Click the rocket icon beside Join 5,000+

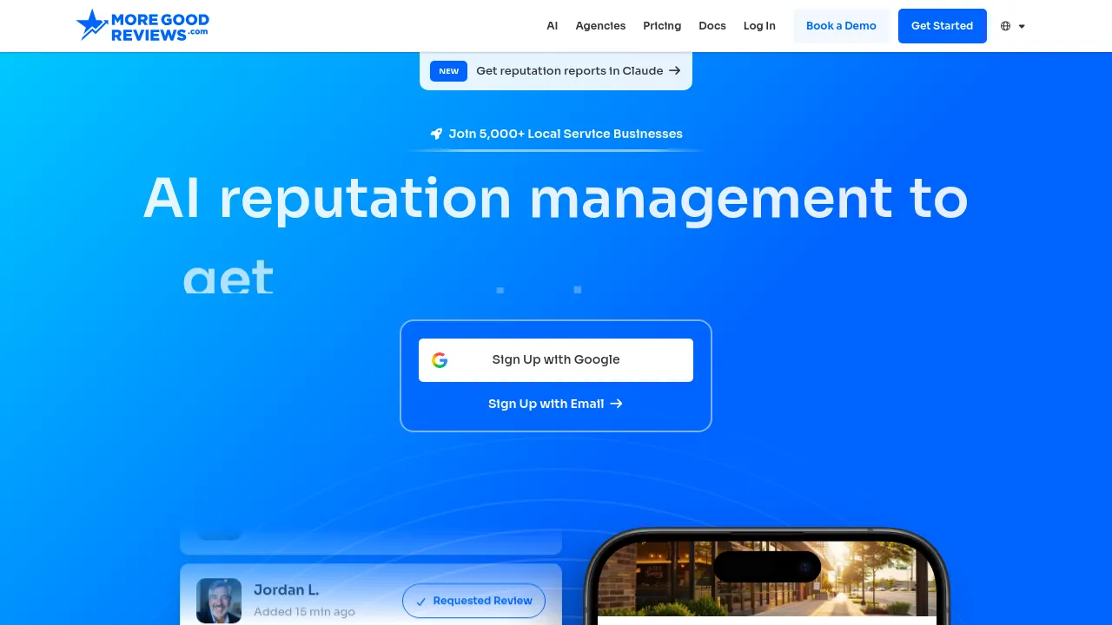point(436,134)
